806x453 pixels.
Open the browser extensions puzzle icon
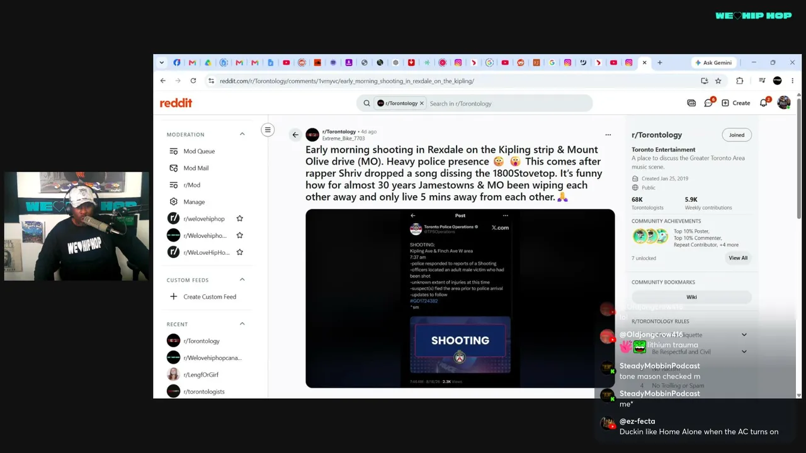[x=740, y=81]
